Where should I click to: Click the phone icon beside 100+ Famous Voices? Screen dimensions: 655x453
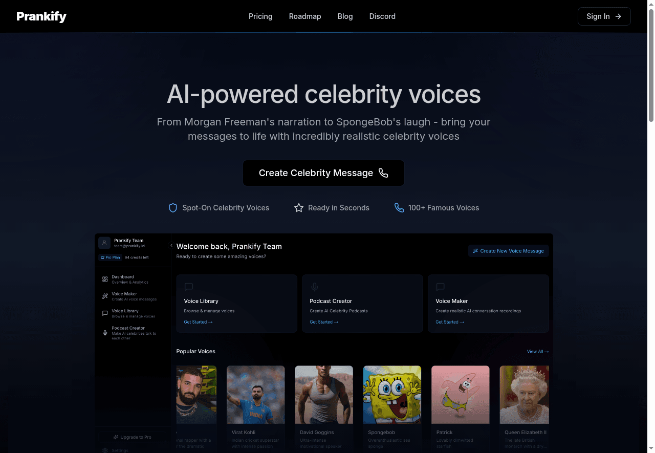399,208
